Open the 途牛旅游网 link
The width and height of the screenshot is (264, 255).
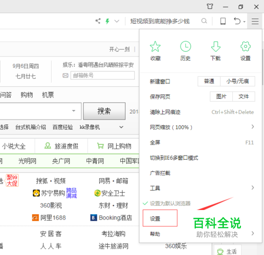coord(114,246)
